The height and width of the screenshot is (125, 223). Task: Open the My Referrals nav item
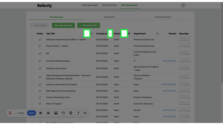[x=110, y=5]
